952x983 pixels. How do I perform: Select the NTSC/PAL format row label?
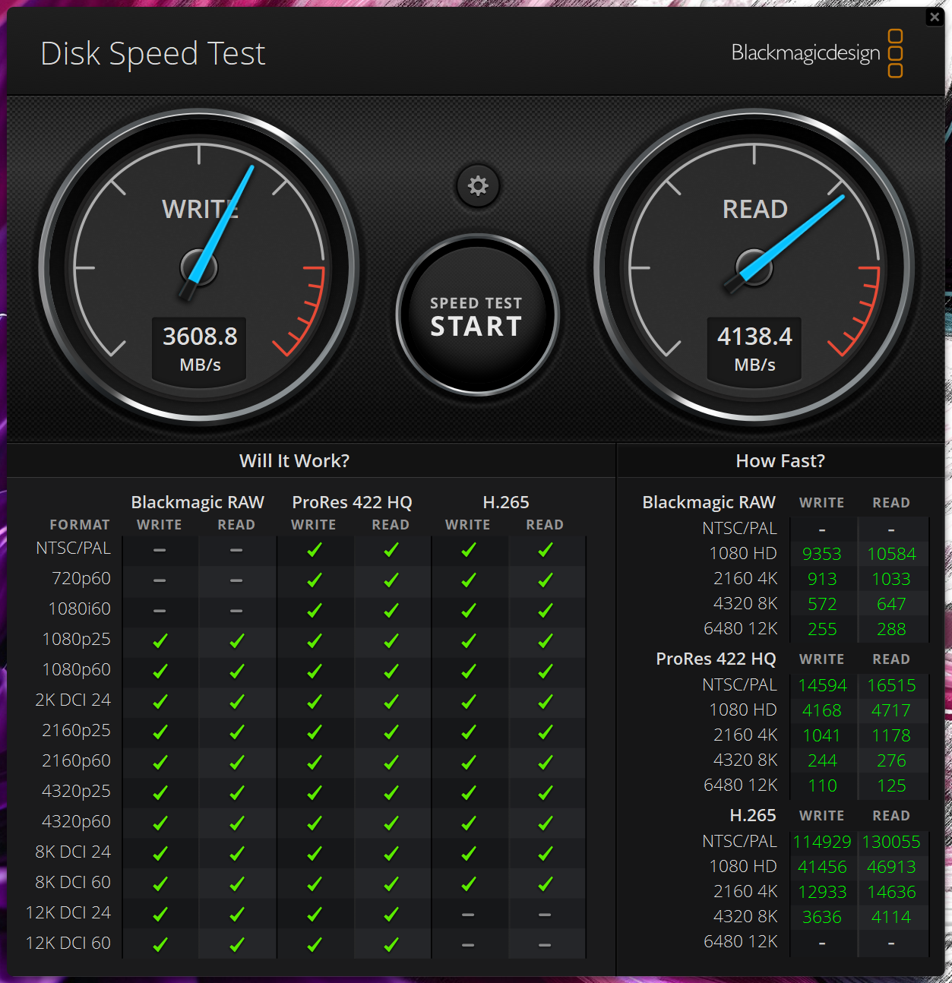[73, 548]
